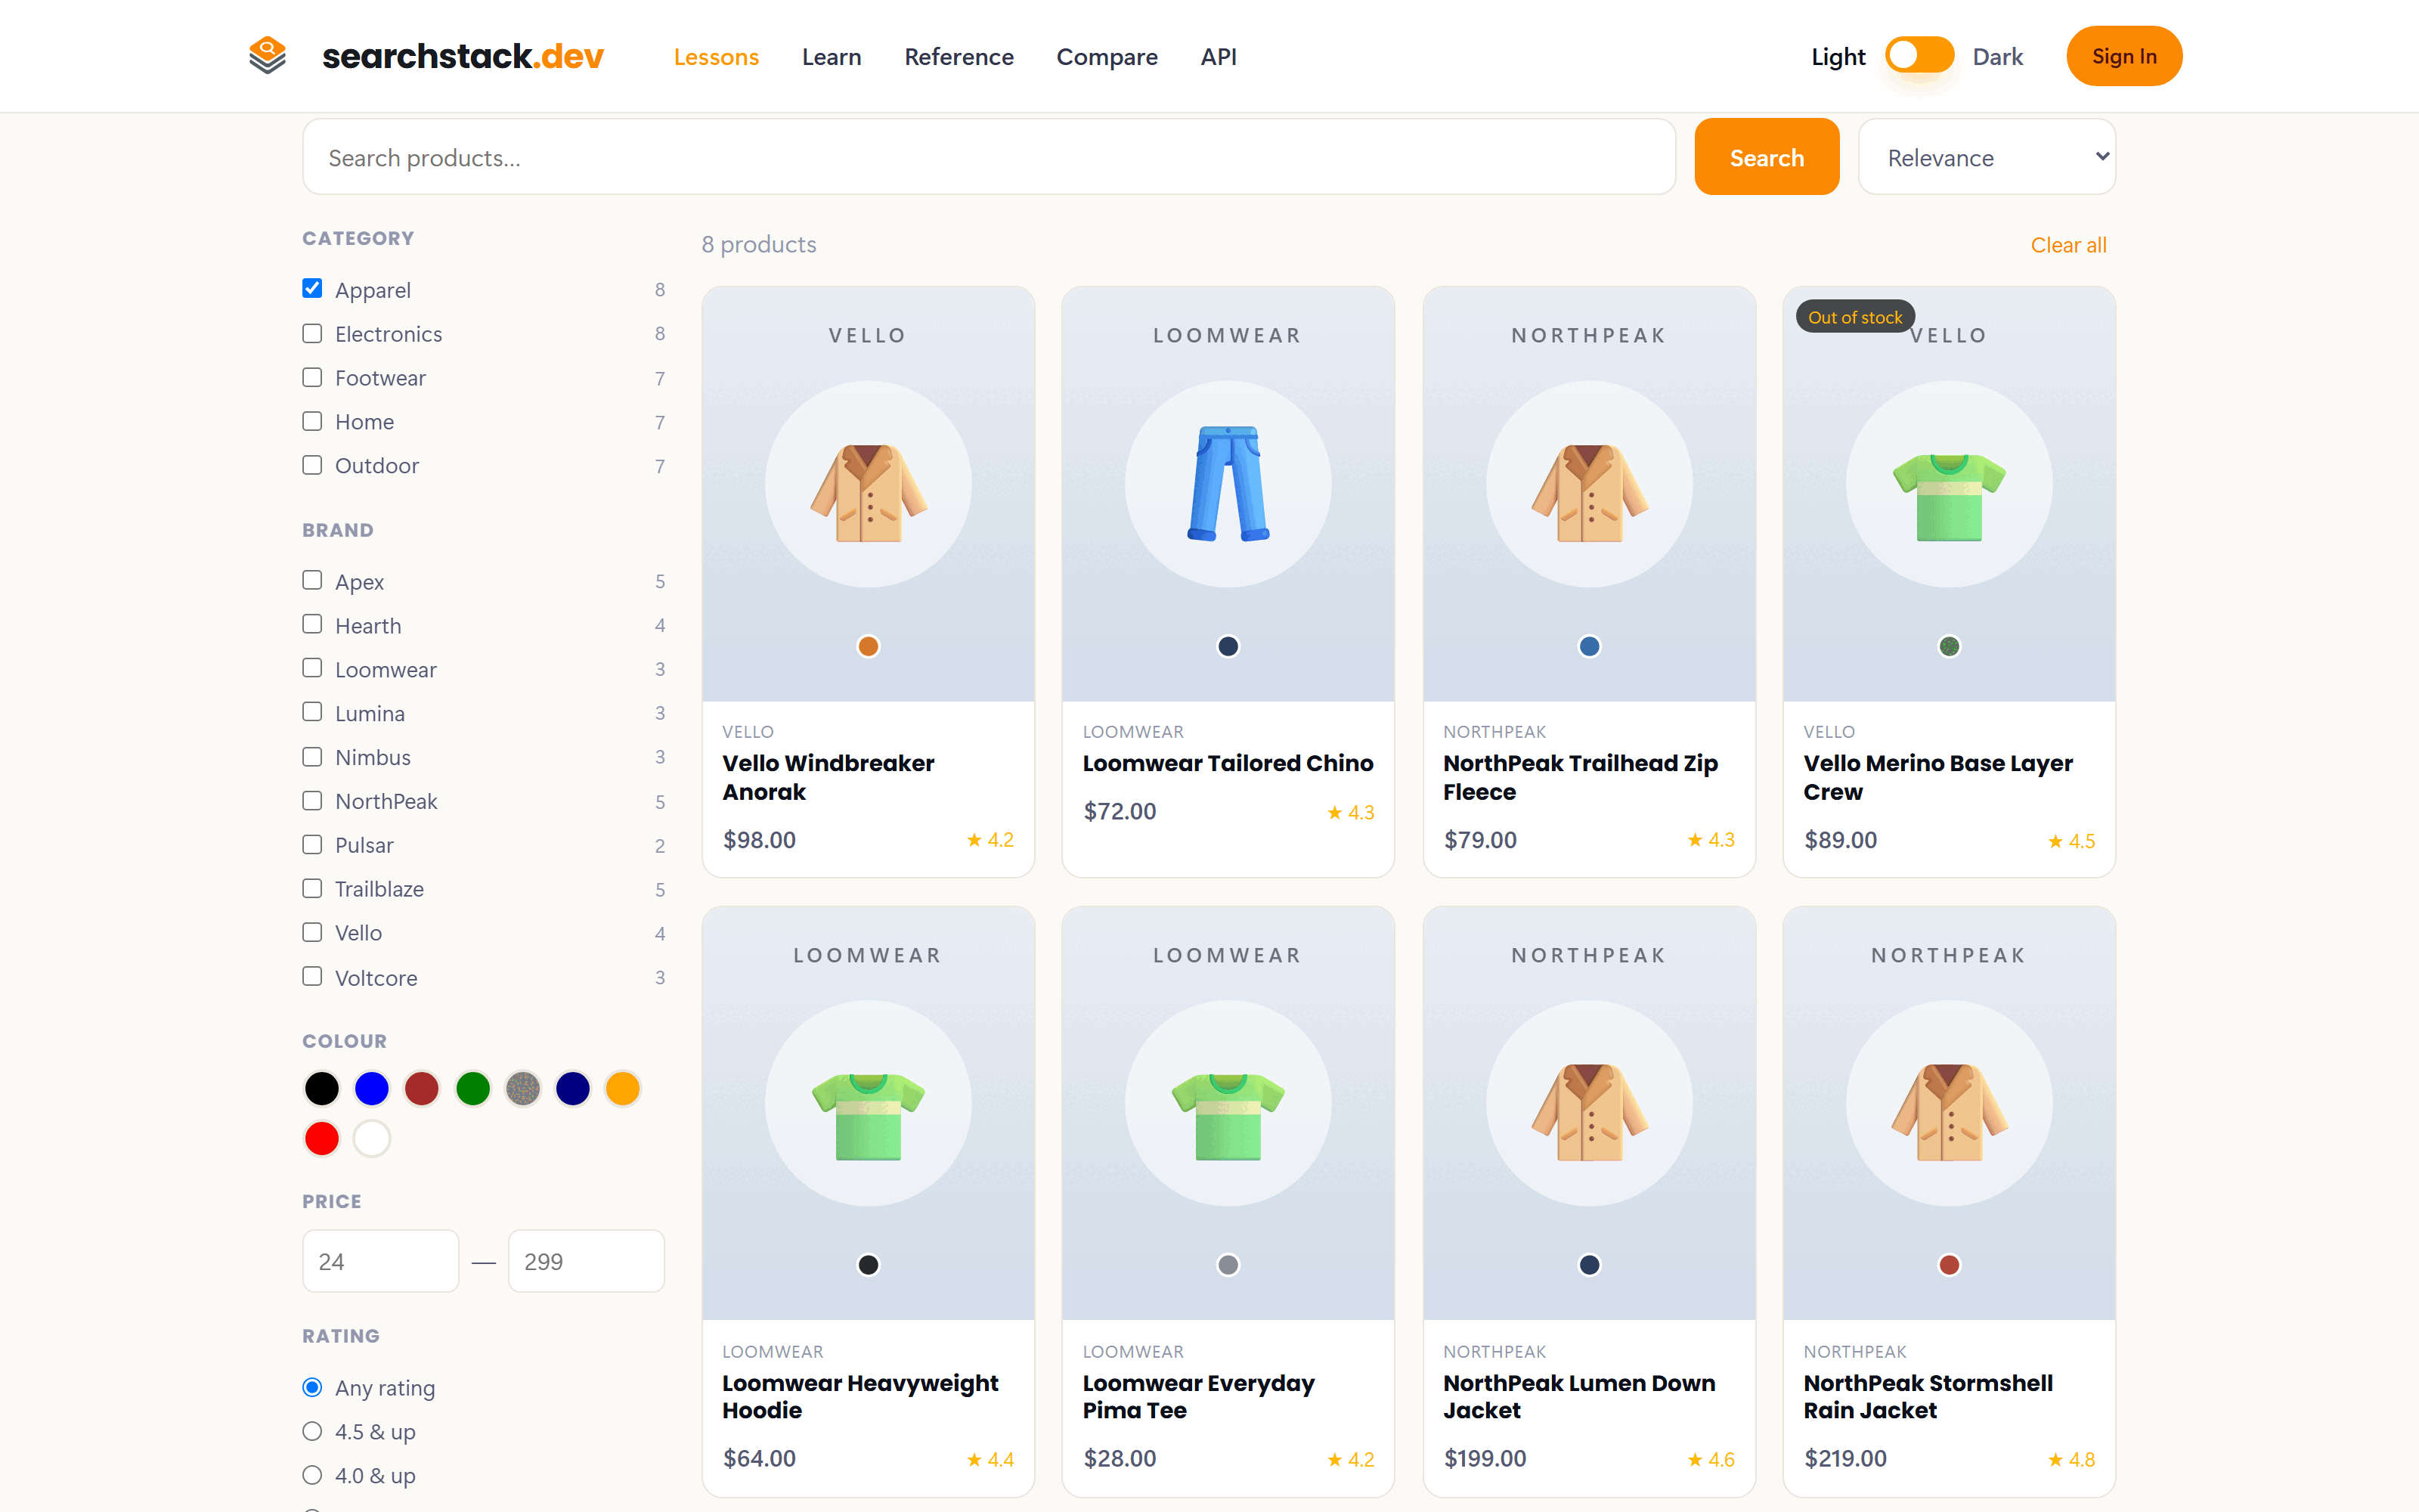Click the minimum price field showing 24

click(x=379, y=1261)
